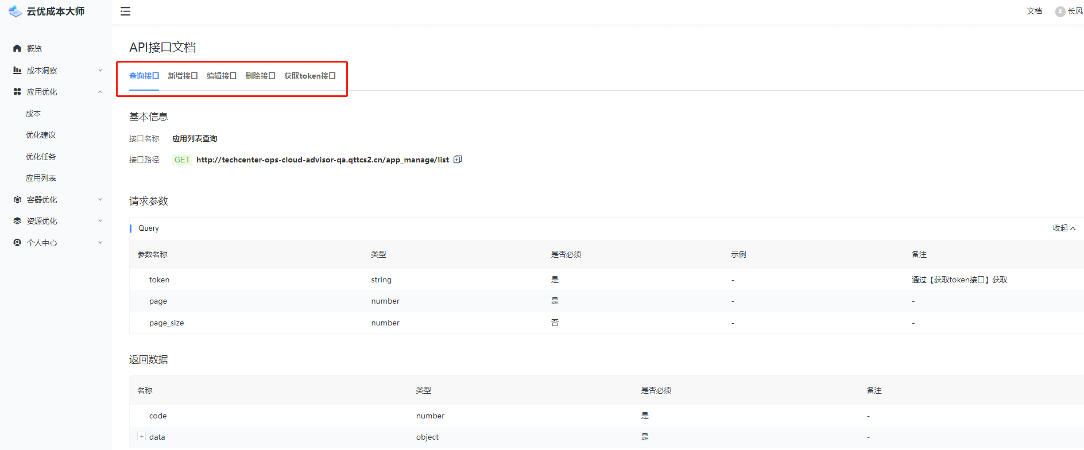
Task: Collapse Query section with 收起
Action: pyautogui.click(x=1064, y=228)
